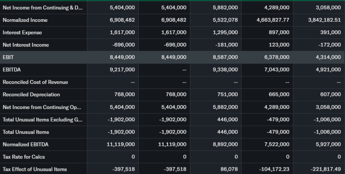
Task: Click the EBIT value 8,587,000
Action: (225, 58)
